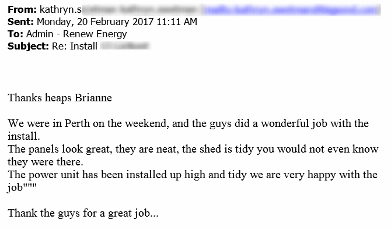Click the bold "Subject:" header label
Viewport: 391px width, 230px height.
click(28, 47)
